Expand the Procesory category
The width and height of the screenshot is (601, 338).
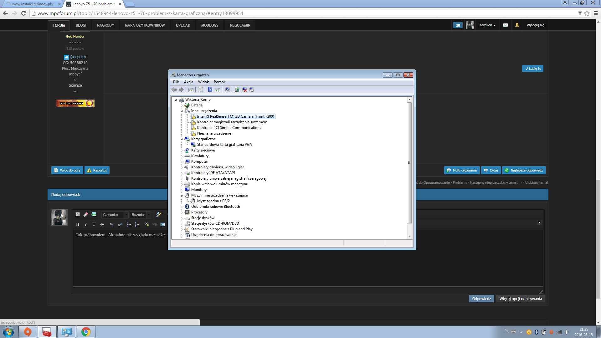(x=182, y=213)
